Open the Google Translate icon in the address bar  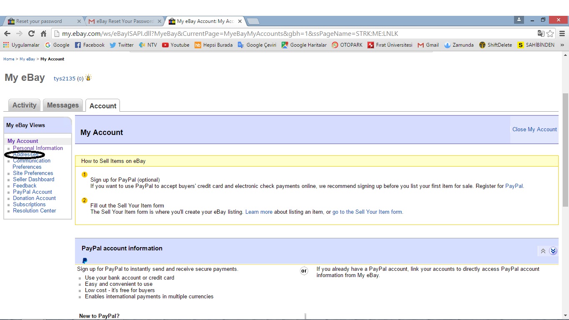click(x=541, y=34)
